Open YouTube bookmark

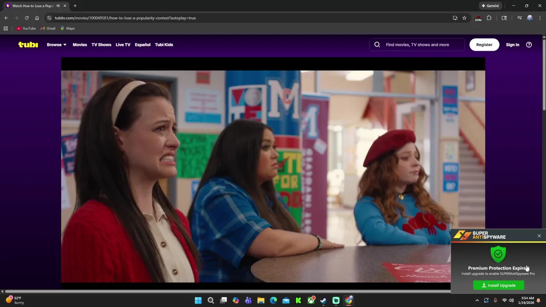[26, 29]
